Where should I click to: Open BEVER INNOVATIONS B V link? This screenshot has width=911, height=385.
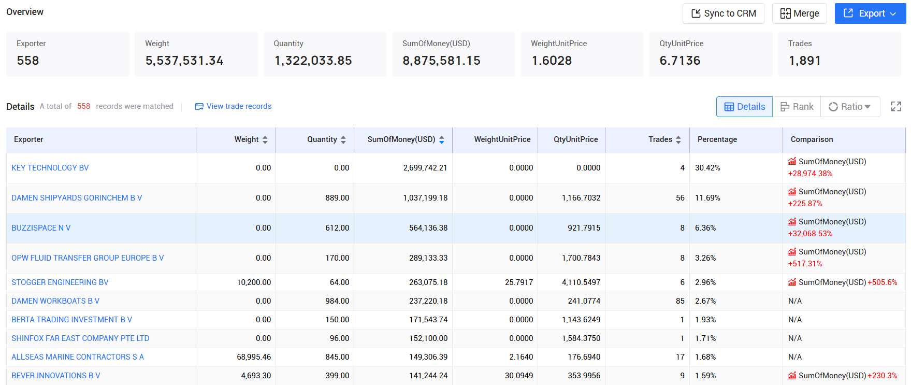[x=56, y=376]
